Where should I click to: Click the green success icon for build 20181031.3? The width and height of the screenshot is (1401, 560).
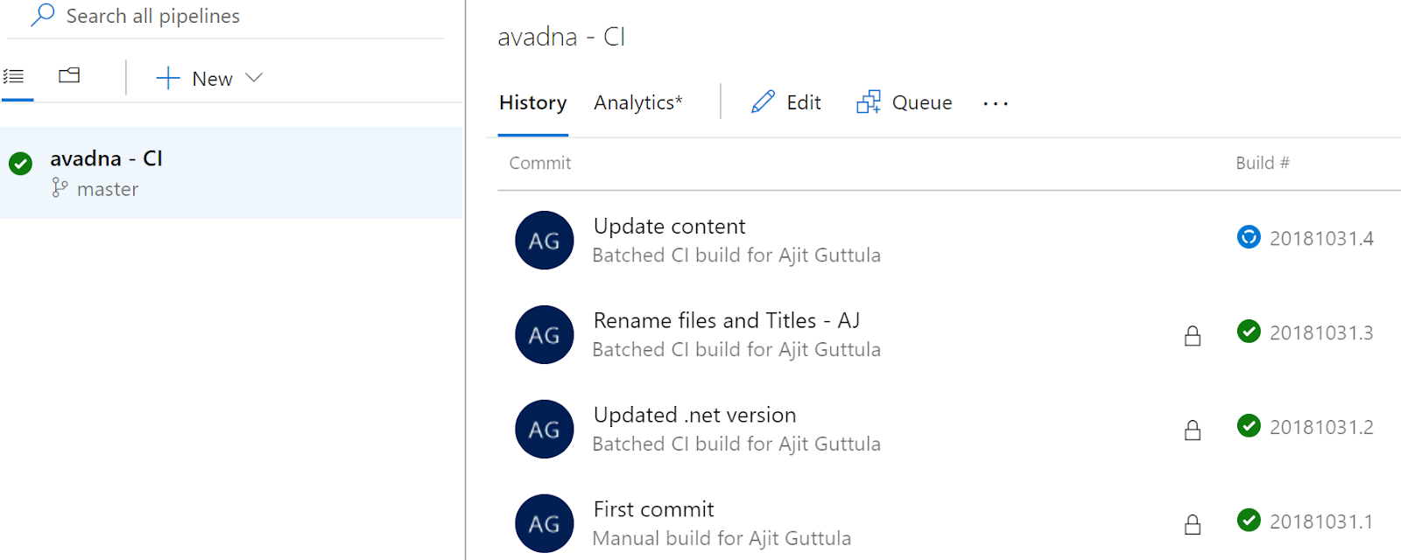(1249, 332)
